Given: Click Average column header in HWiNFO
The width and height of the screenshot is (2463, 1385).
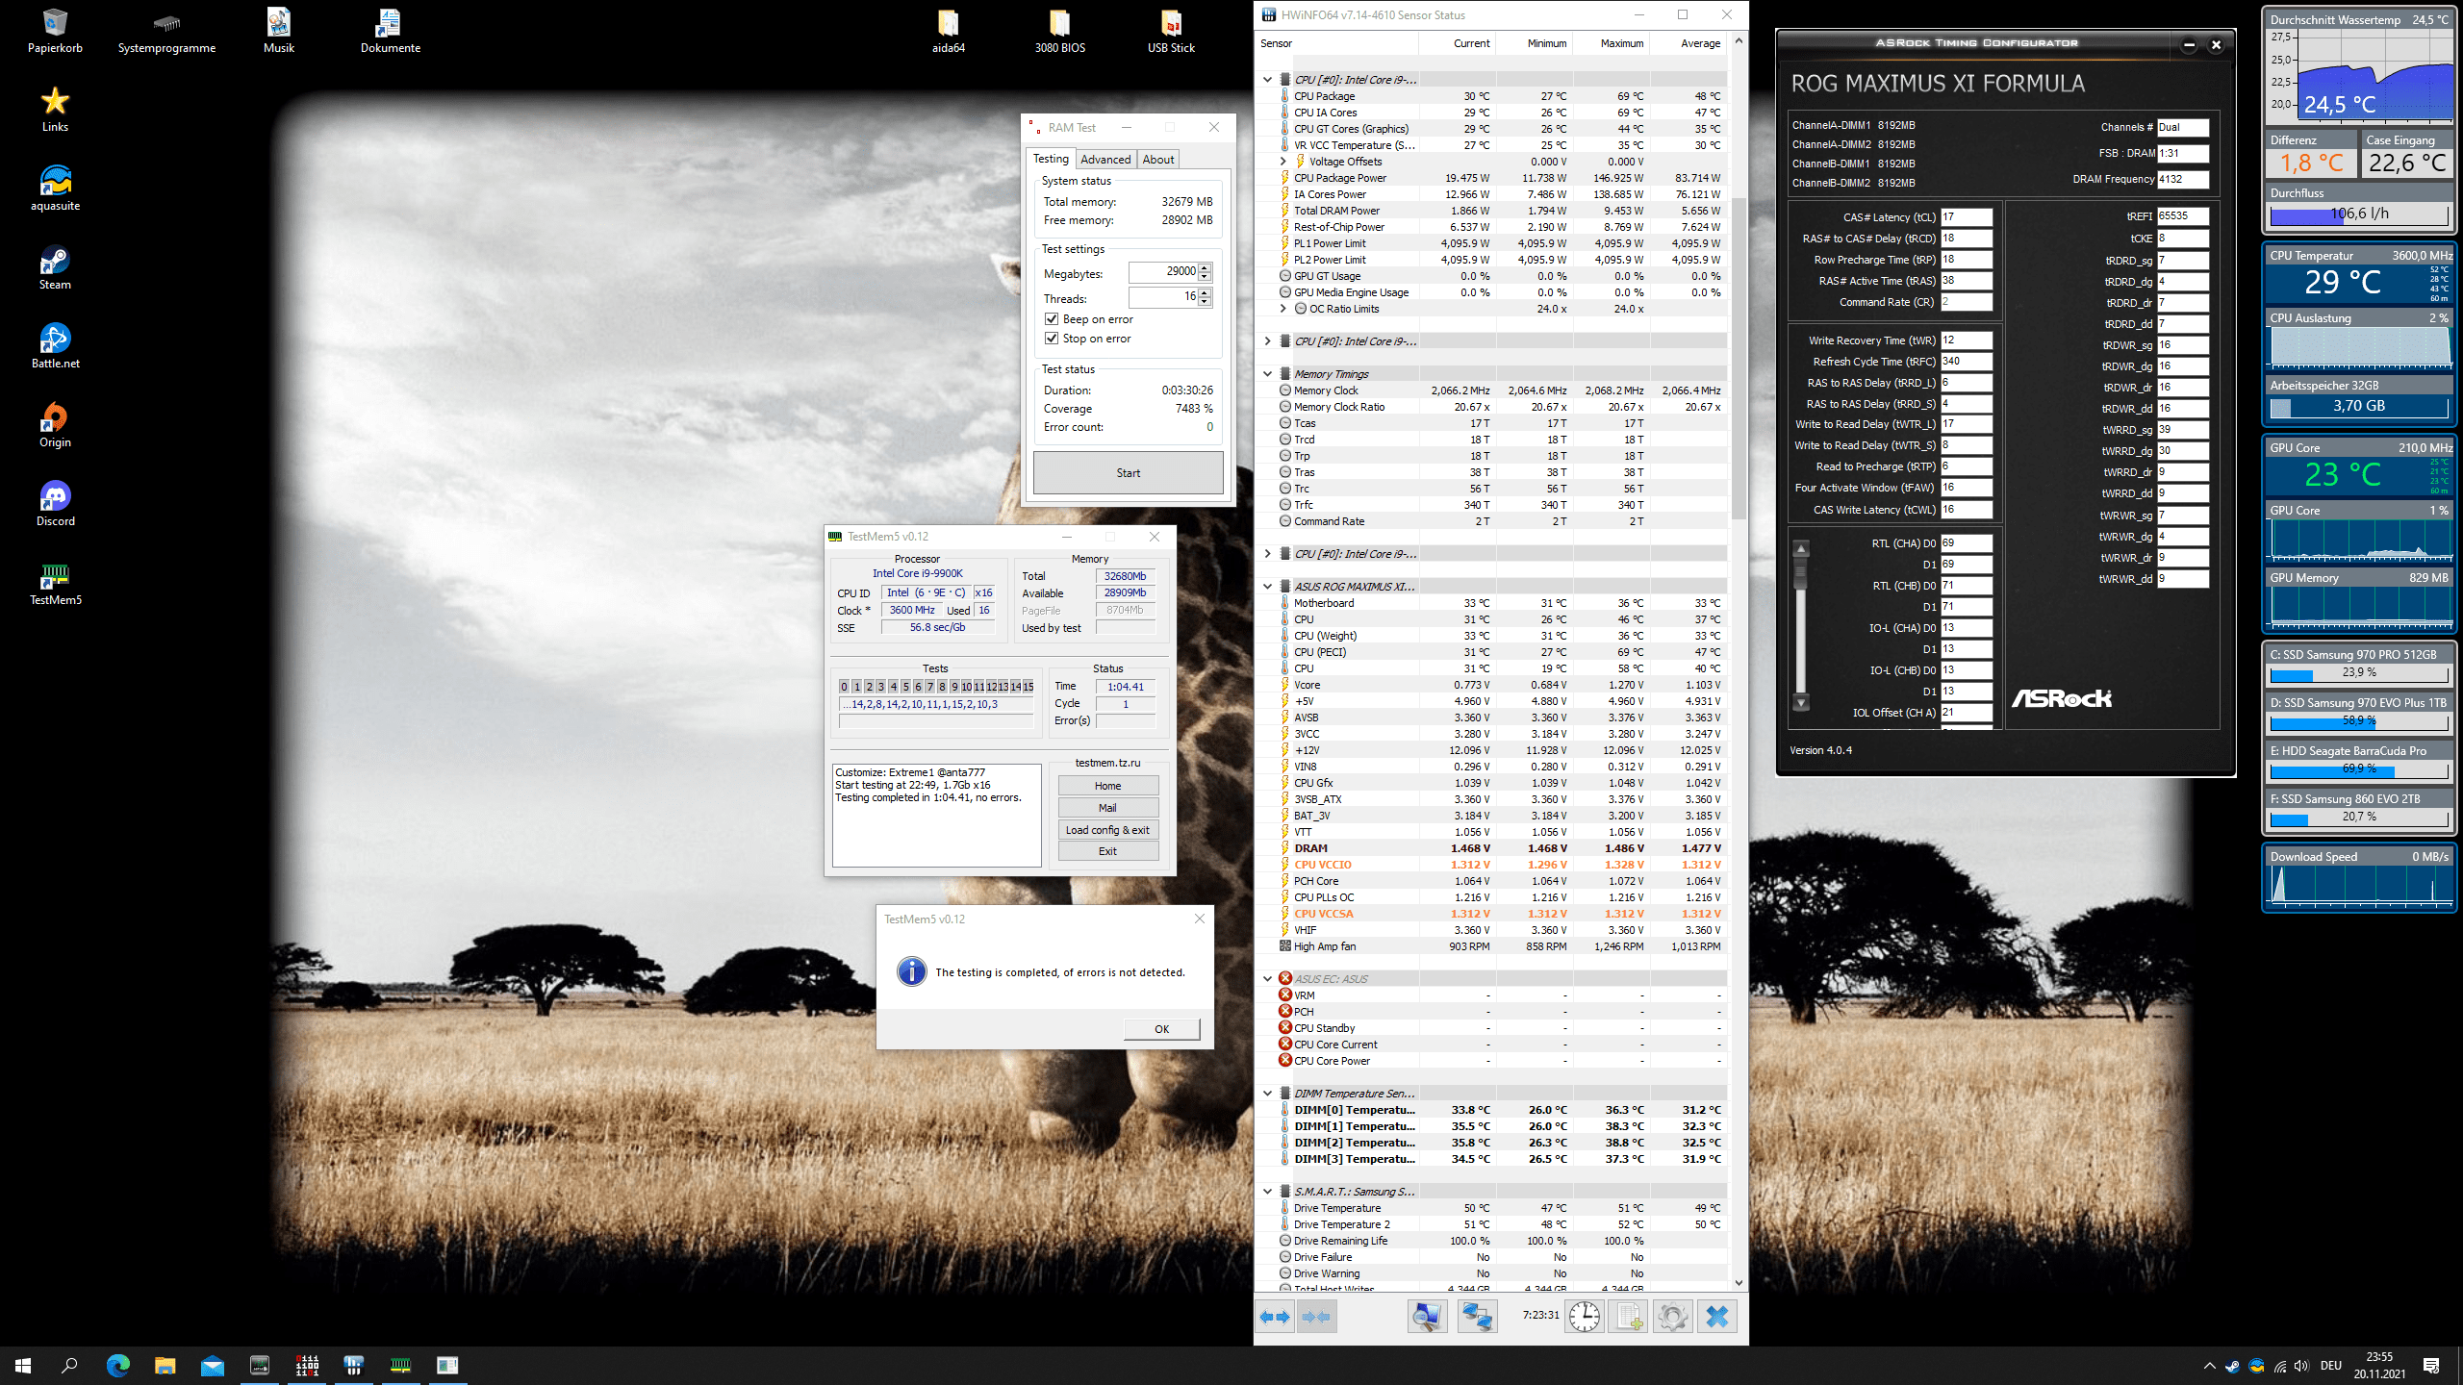Looking at the screenshot, I should [1689, 43].
